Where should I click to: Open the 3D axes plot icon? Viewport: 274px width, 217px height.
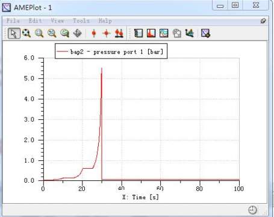pos(190,33)
